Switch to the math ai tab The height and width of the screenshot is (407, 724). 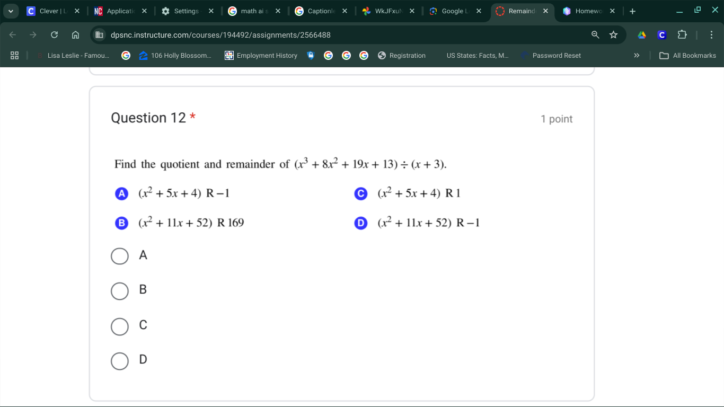pyautogui.click(x=254, y=11)
